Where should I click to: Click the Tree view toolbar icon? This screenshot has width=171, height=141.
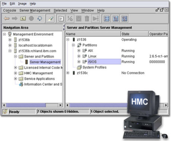pos(116,19)
